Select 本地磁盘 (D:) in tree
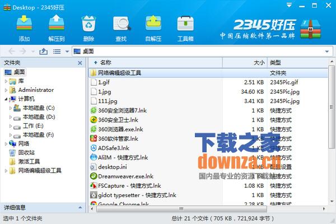Viewport: 336px width, 224px height. tap(39, 117)
